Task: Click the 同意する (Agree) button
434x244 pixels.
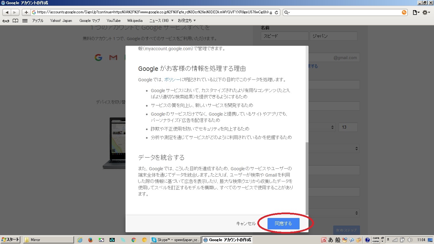Action: (283, 223)
